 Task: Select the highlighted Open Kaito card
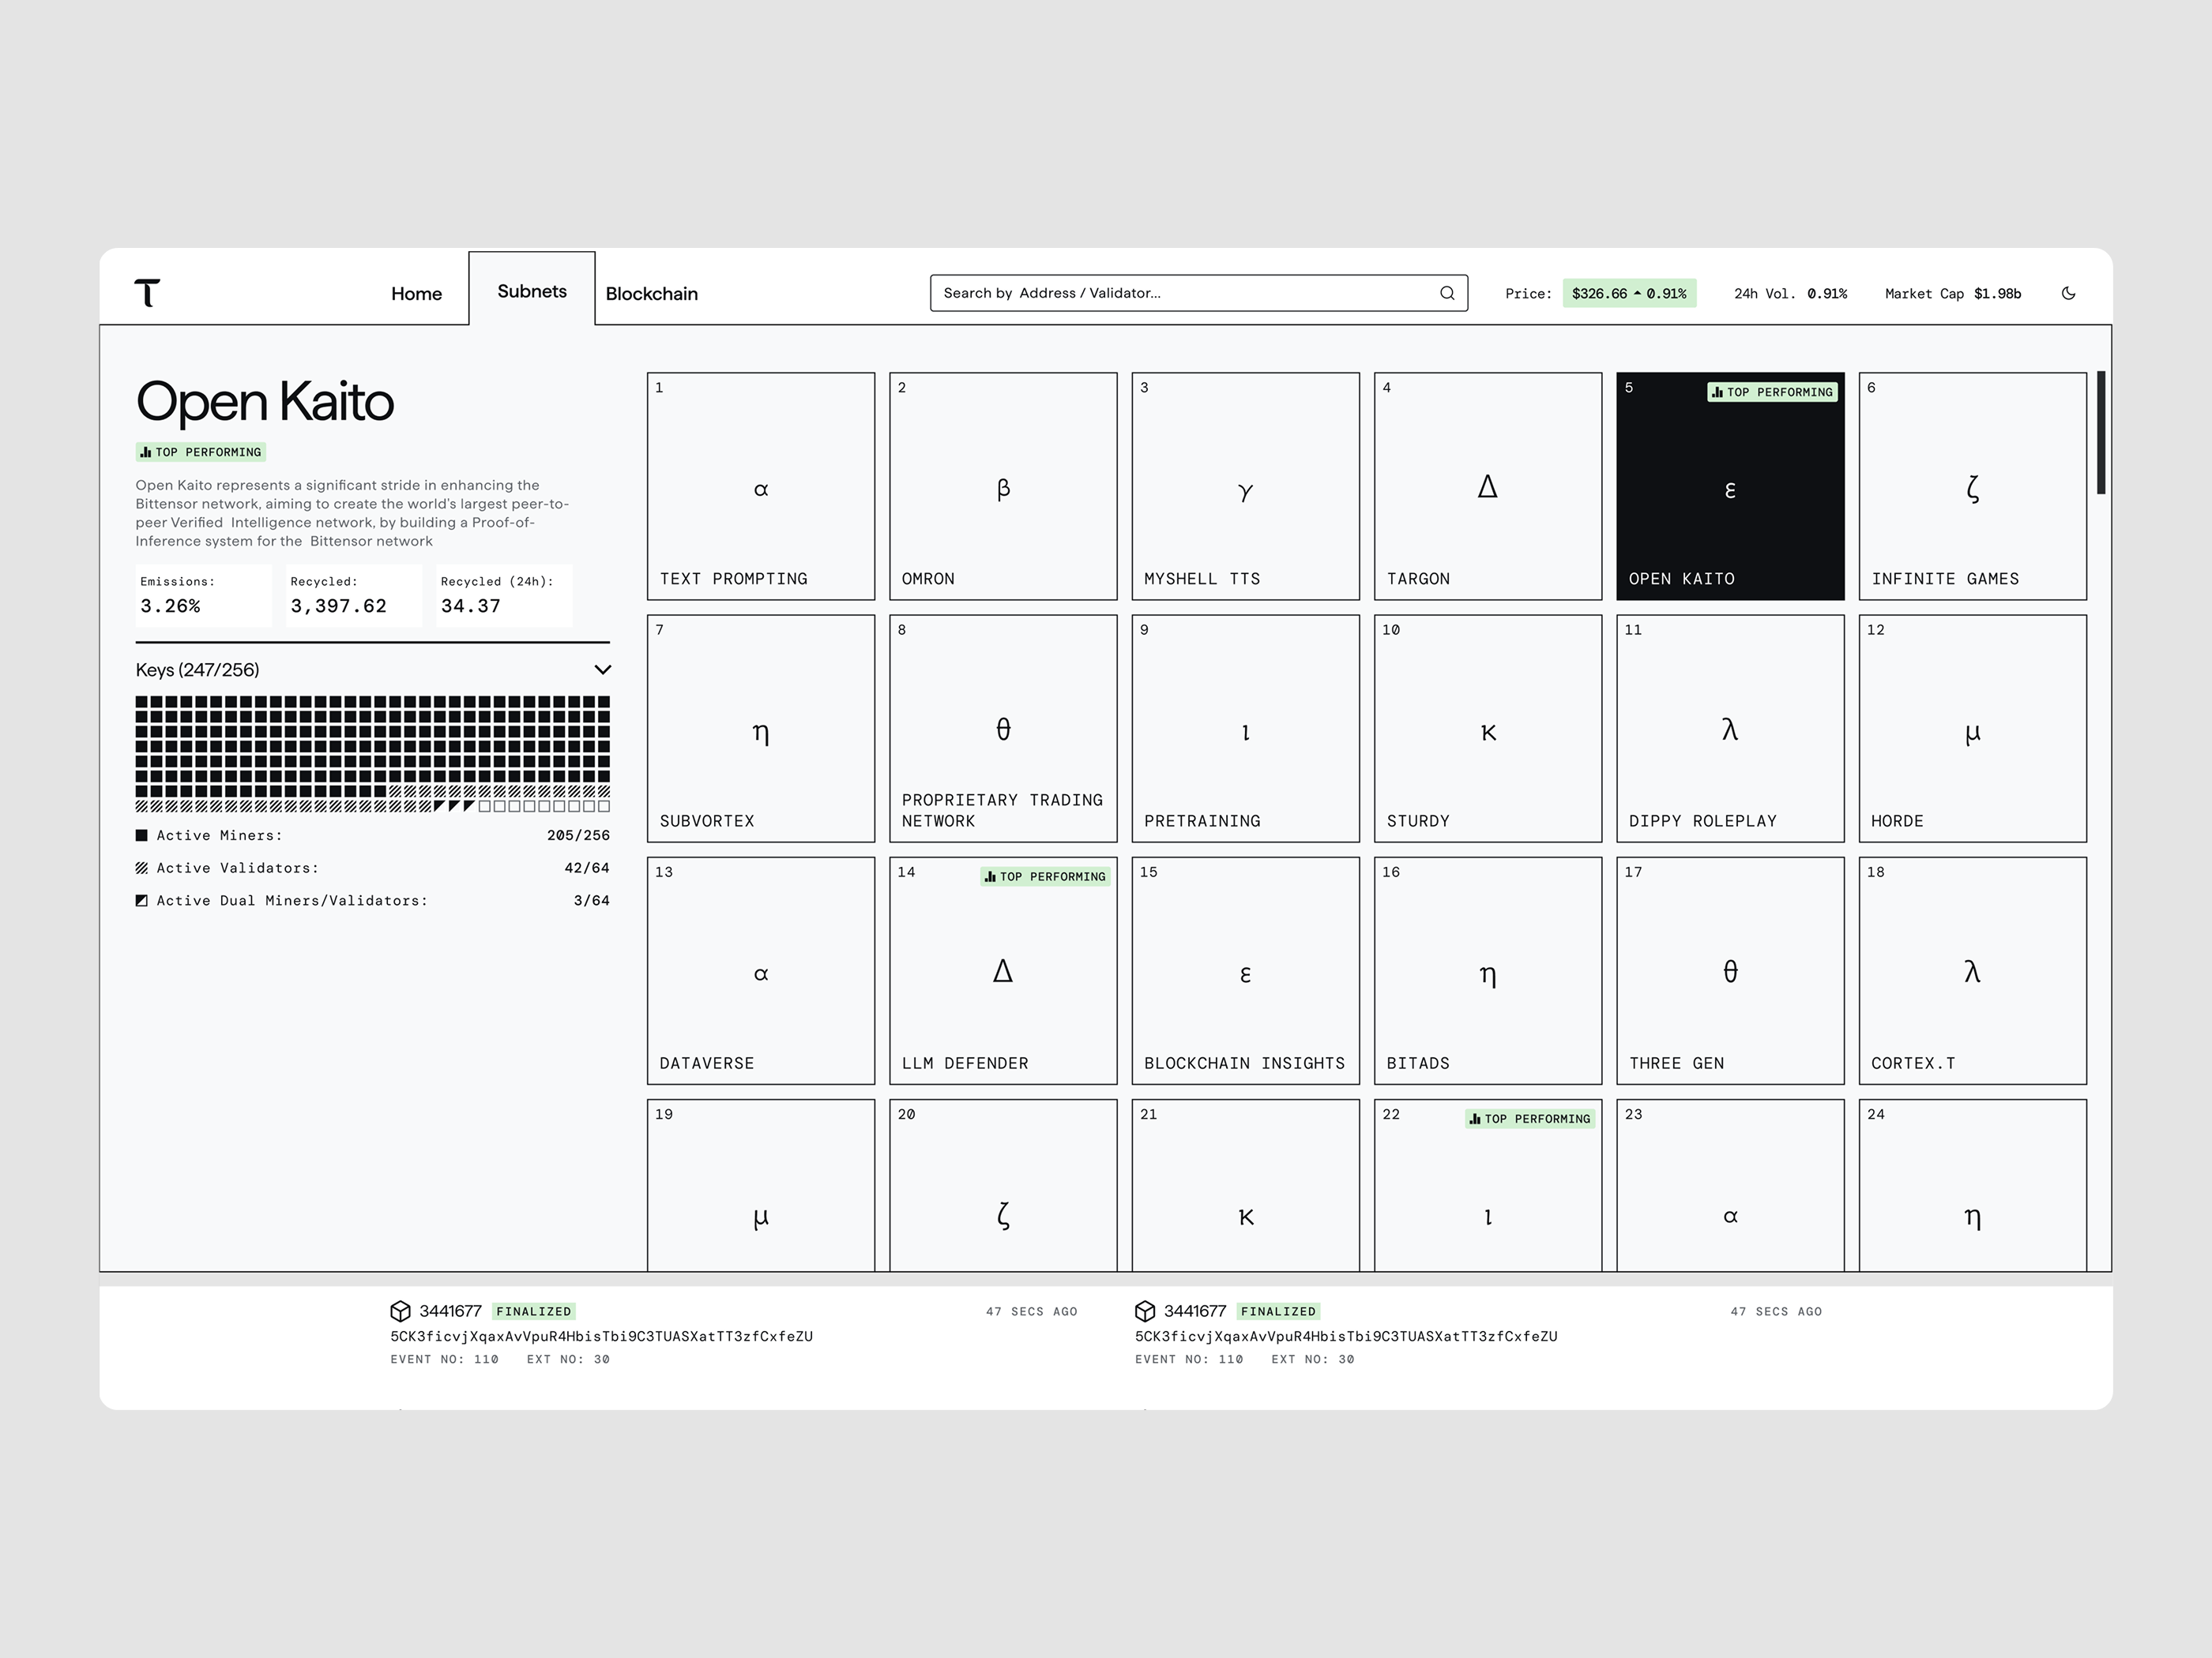tap(1730, 486)
